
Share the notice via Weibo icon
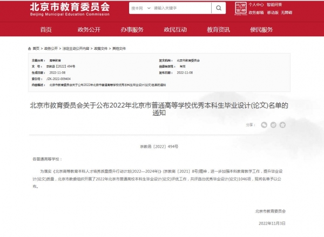(x=273, y=124)
